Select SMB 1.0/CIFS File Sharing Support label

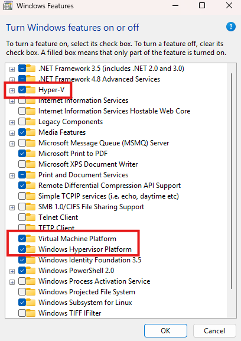92,207
